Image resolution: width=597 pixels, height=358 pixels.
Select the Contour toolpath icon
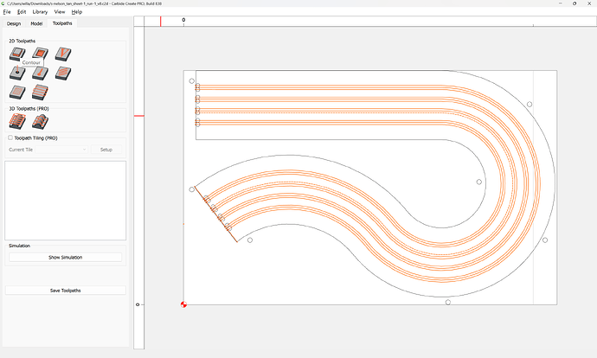click(x=17, y=54)
